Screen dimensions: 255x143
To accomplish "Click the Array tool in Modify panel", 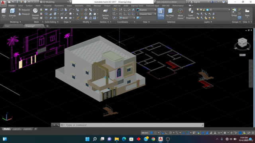I will point(94,18).
